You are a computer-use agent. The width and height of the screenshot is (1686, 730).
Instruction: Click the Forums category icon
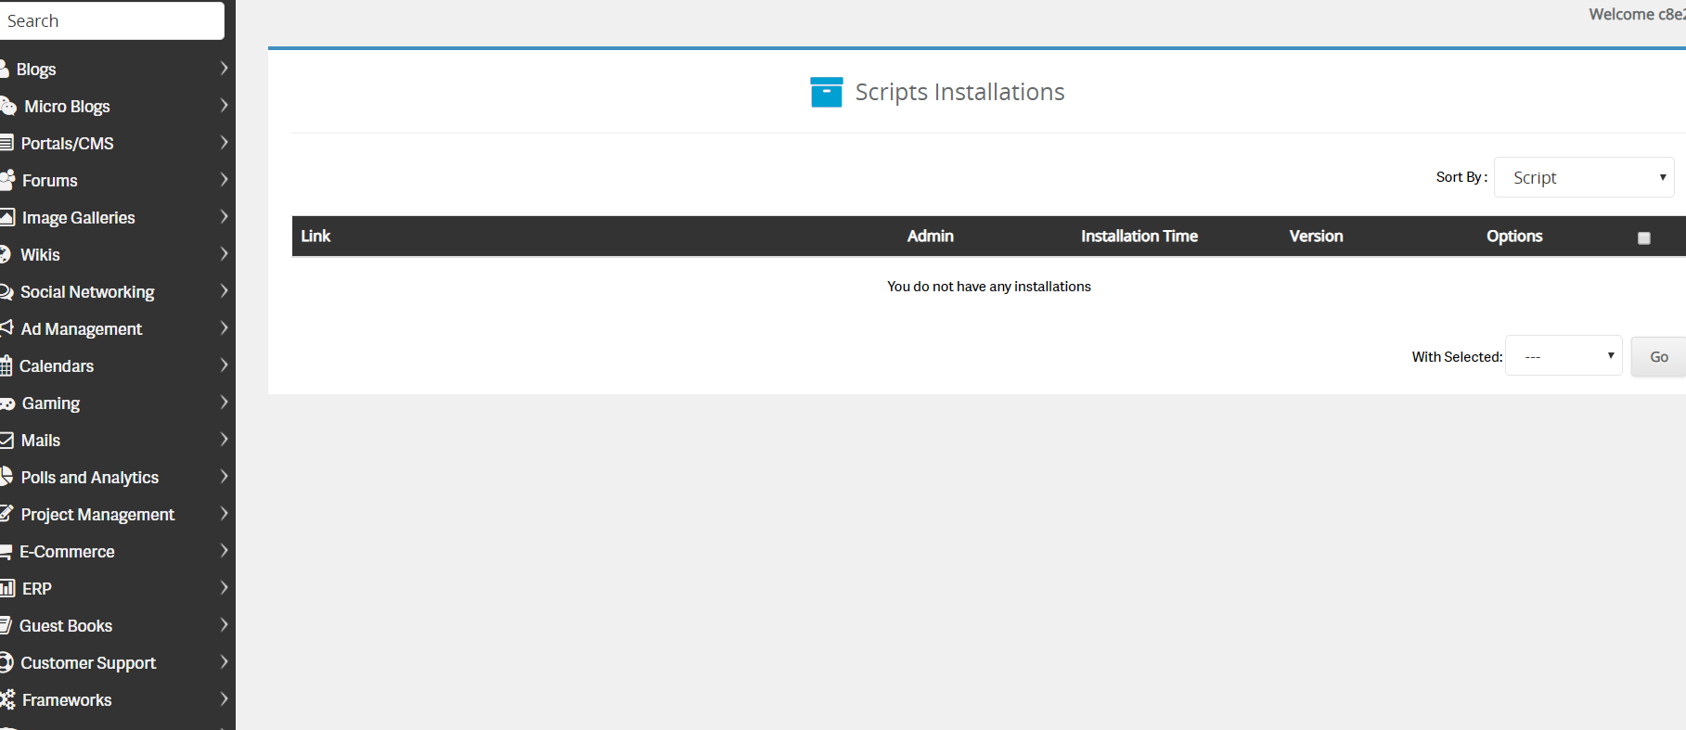click(8, 180)
